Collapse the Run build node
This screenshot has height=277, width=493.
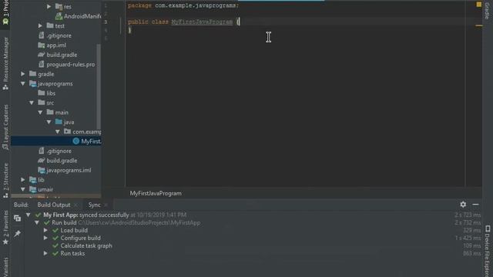click(37, 222)
